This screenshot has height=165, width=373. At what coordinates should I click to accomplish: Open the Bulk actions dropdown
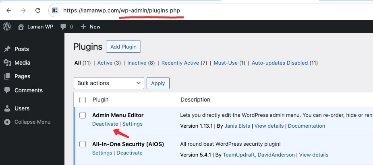[x=109, y=83]
